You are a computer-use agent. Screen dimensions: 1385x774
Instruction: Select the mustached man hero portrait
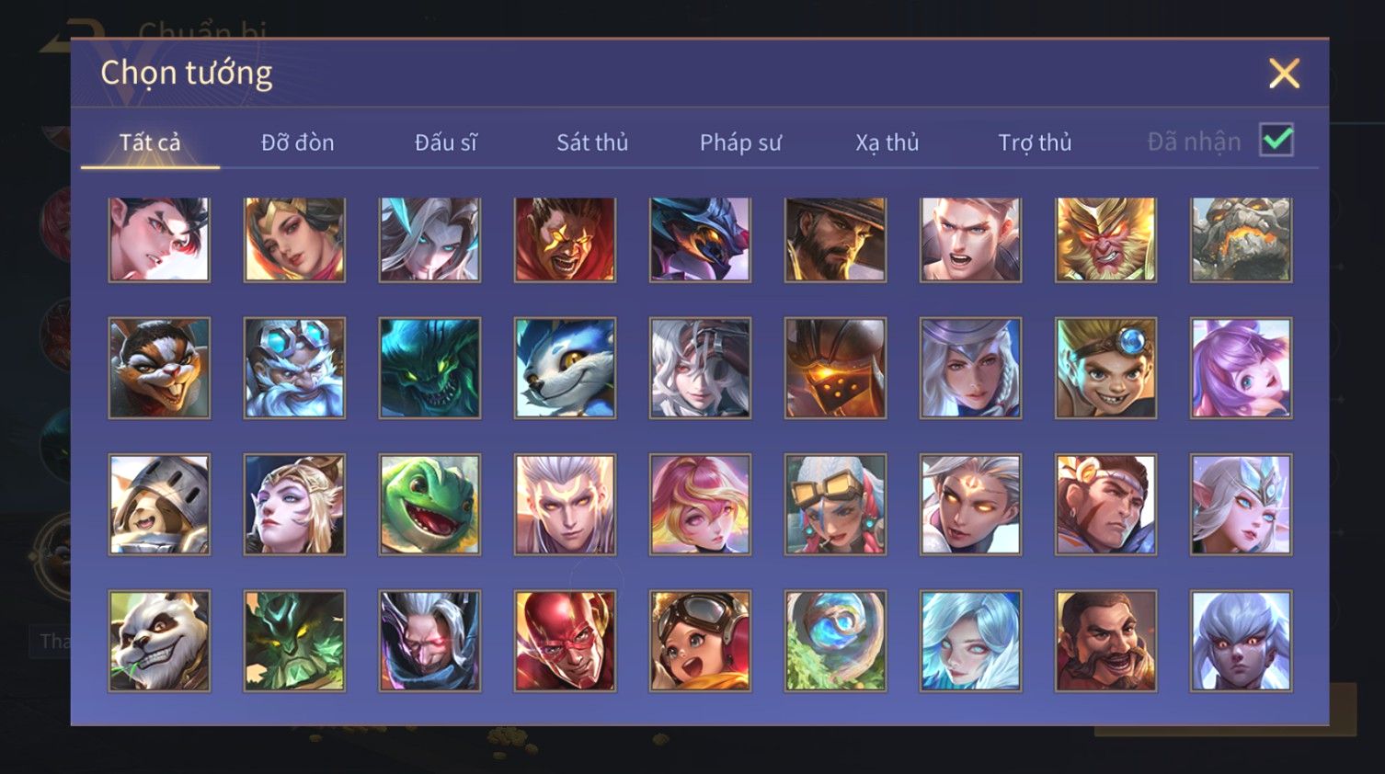1105,641
